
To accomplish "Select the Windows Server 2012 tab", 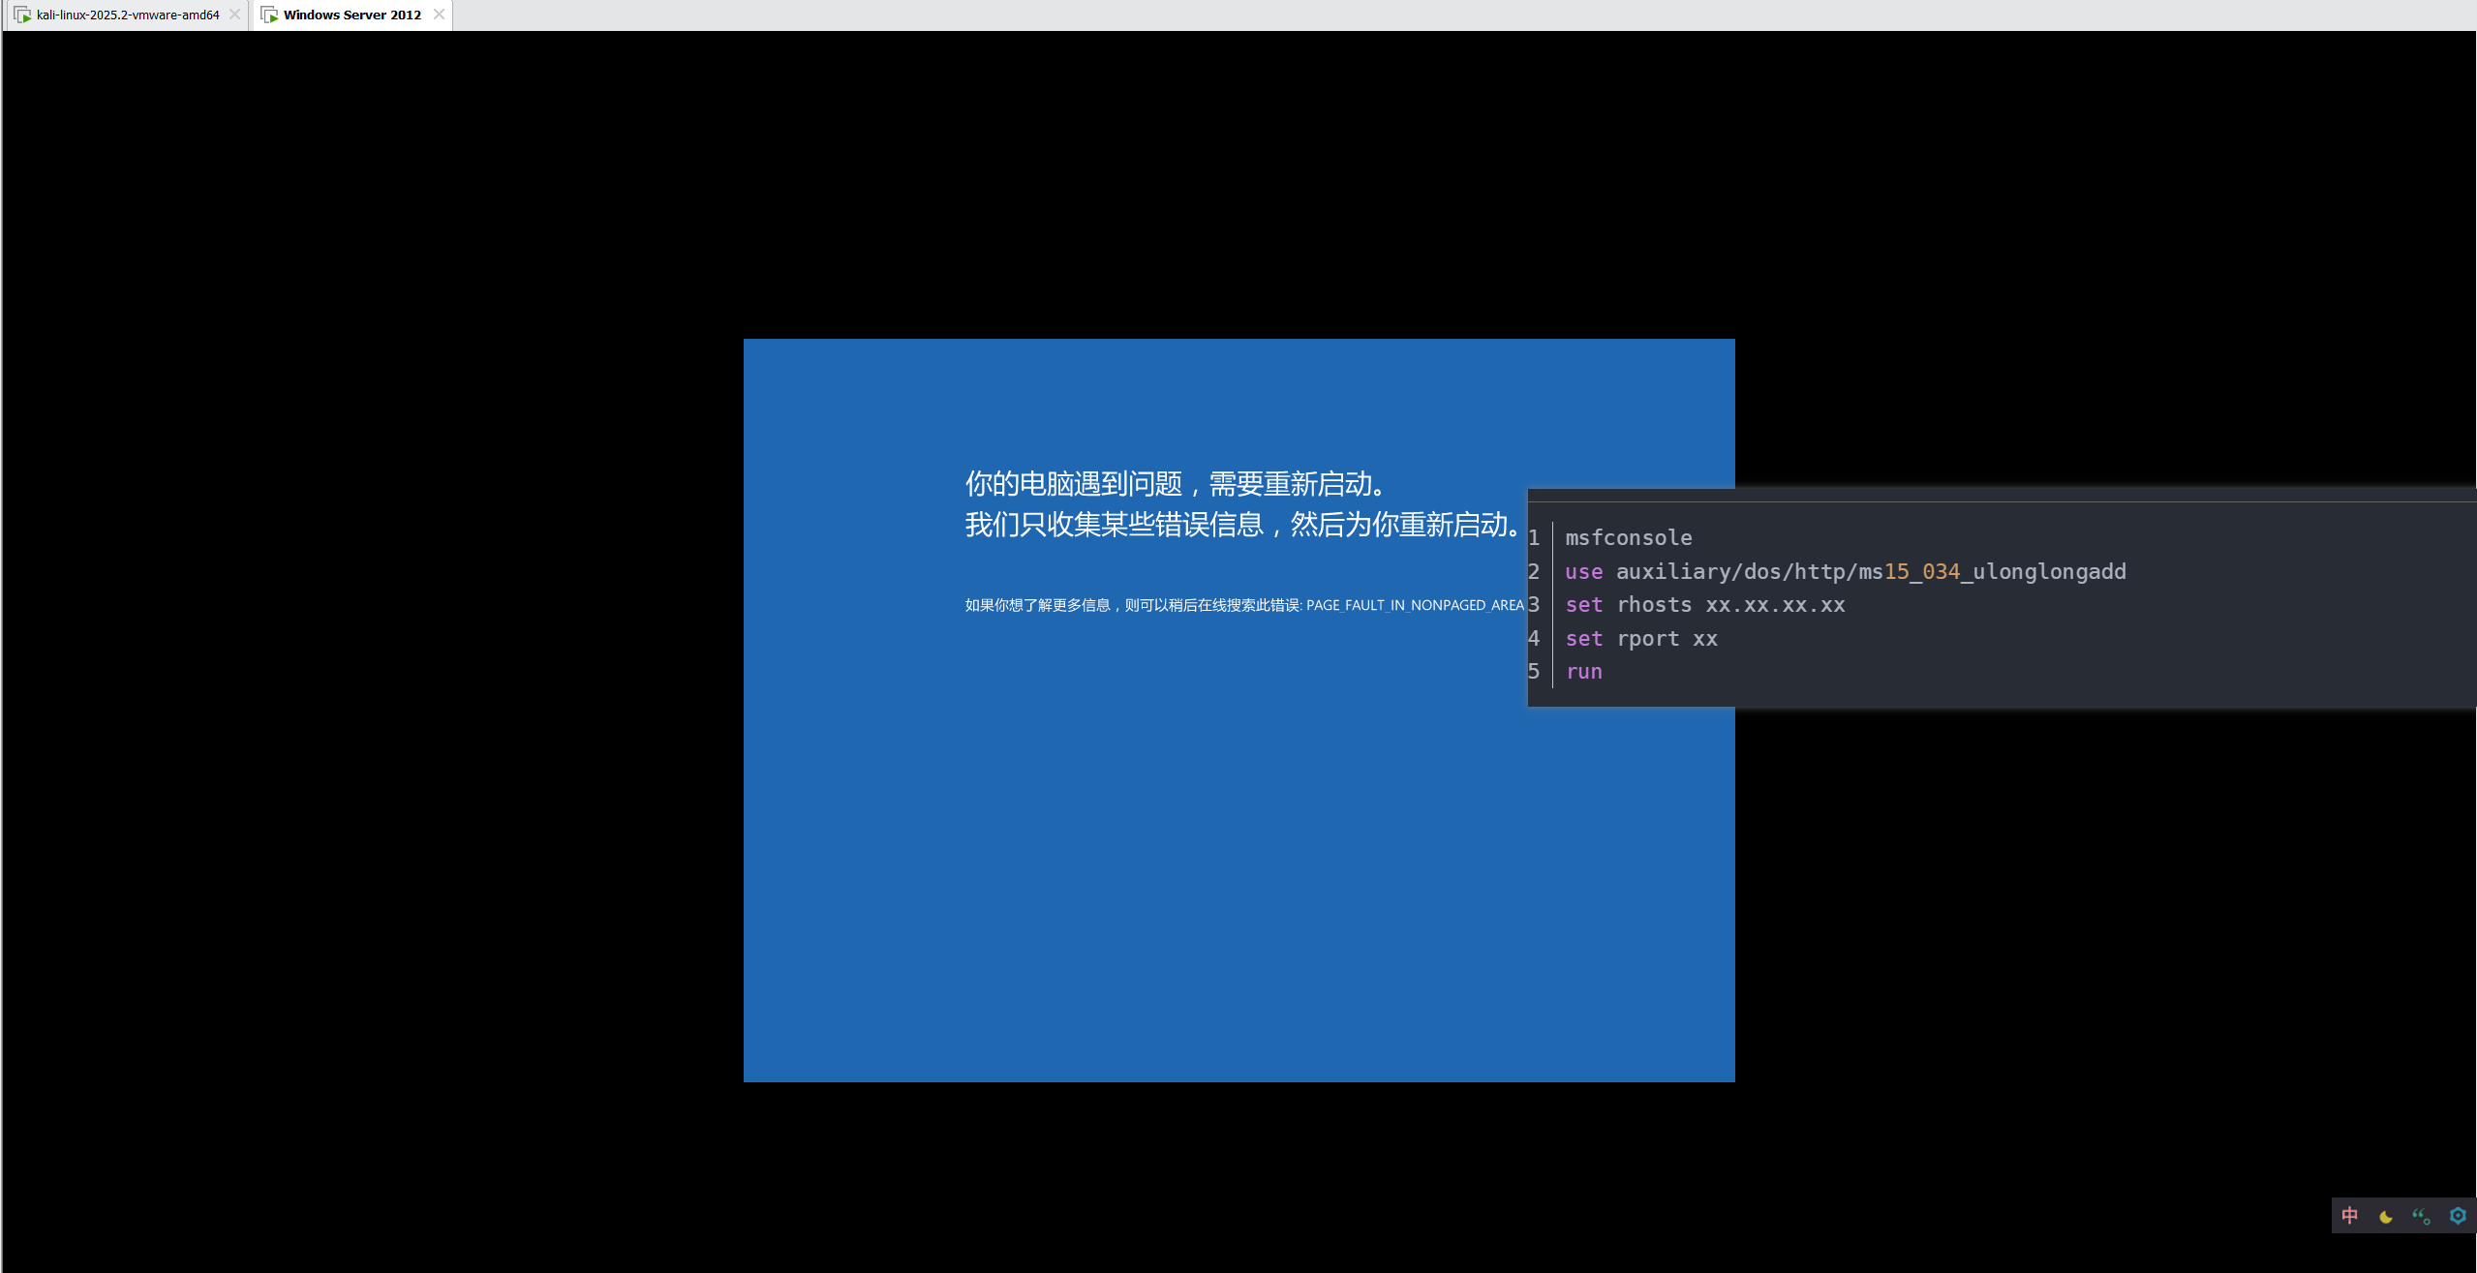I will pos(352,15).
